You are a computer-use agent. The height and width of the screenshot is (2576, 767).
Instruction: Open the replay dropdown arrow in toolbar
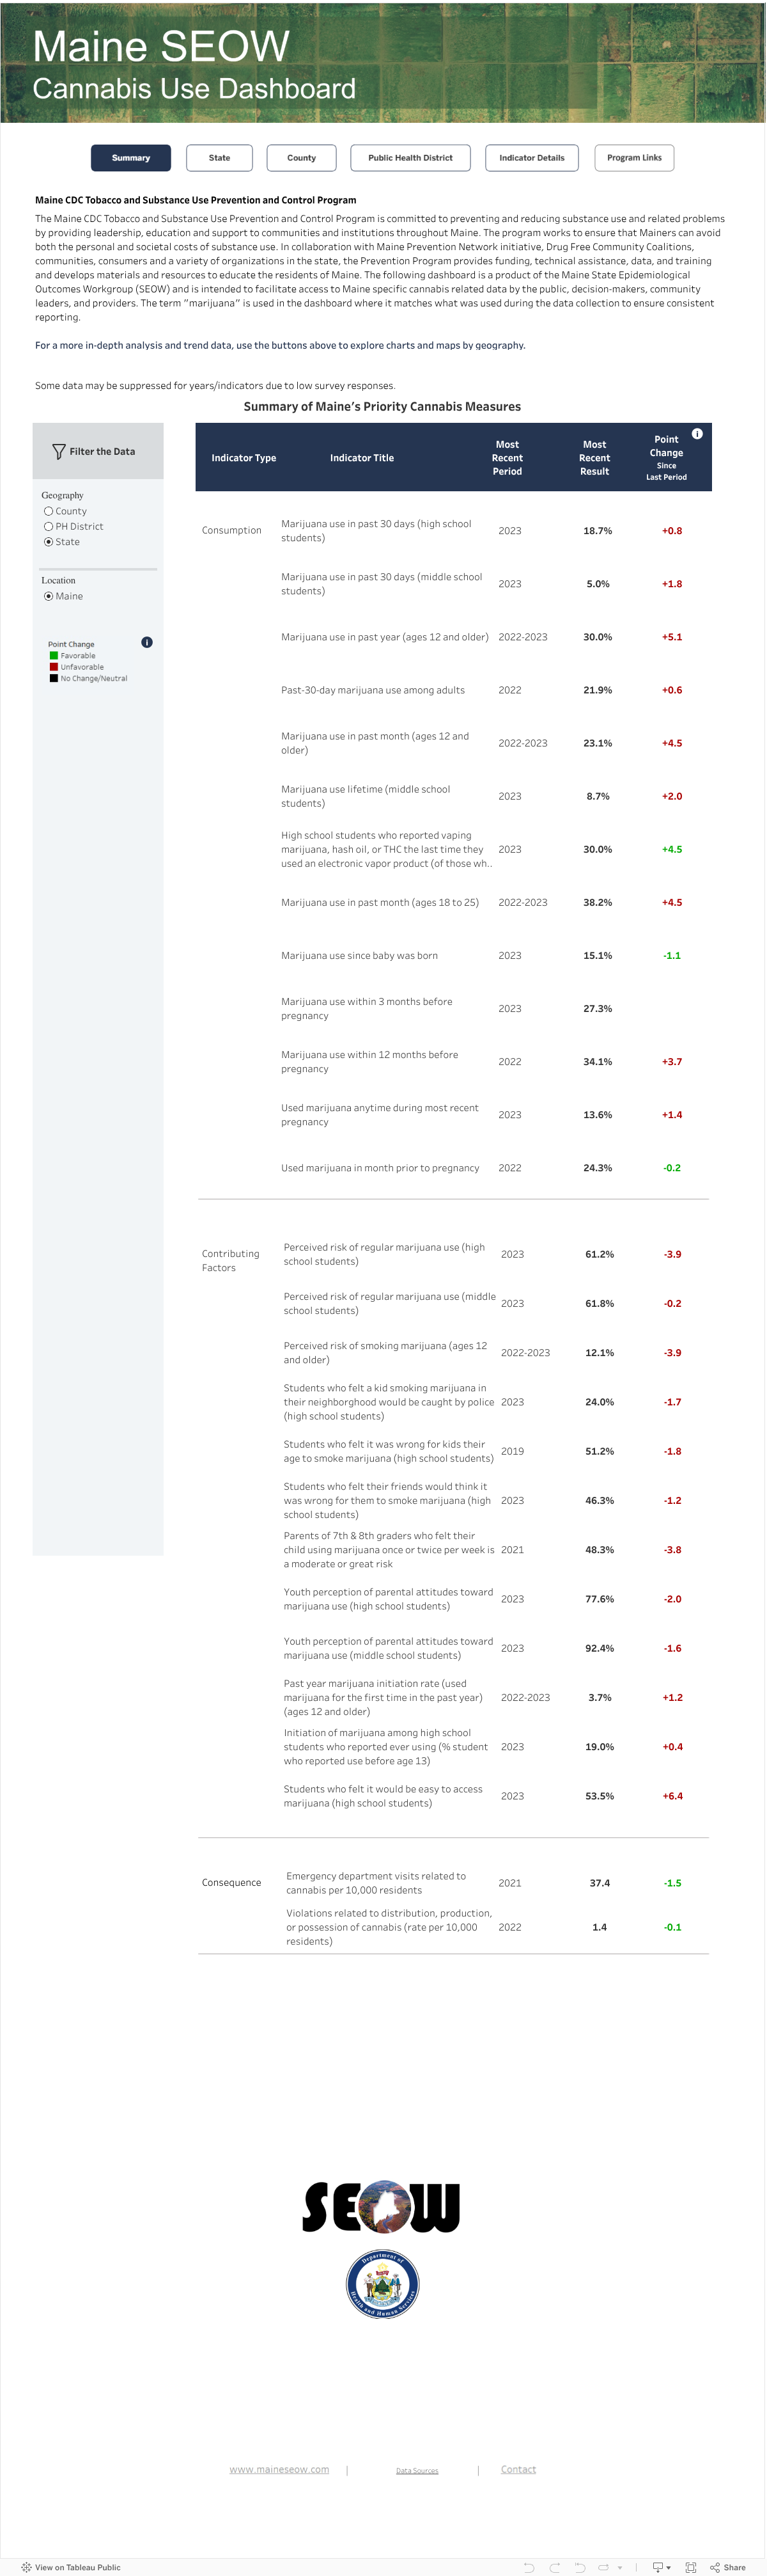[x=619, y=2567]
